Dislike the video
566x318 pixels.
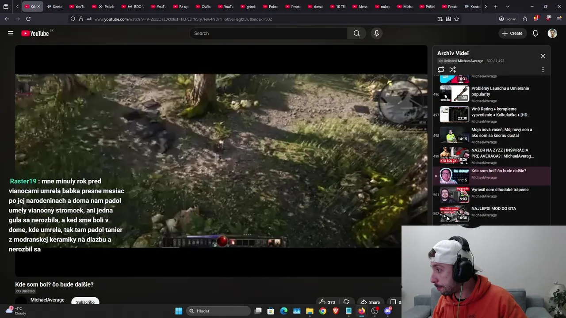pyautogui.click(x=347, y=302)
